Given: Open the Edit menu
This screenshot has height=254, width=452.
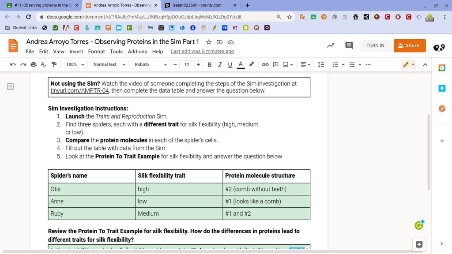Looking at the screenshot, I should (44, 52).
